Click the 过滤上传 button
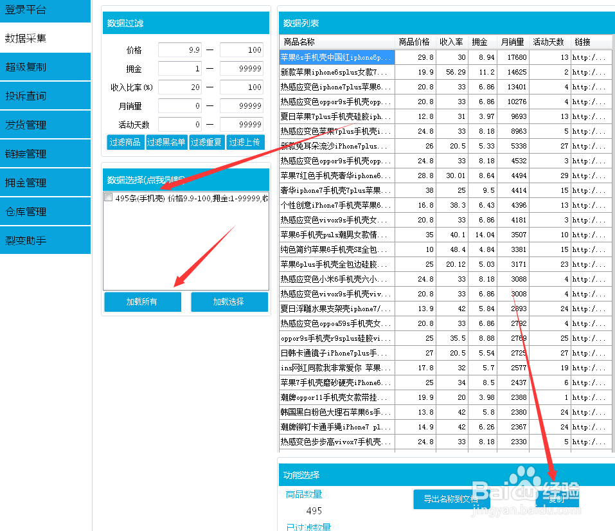 pyautogui.click(x=245, y=142)
